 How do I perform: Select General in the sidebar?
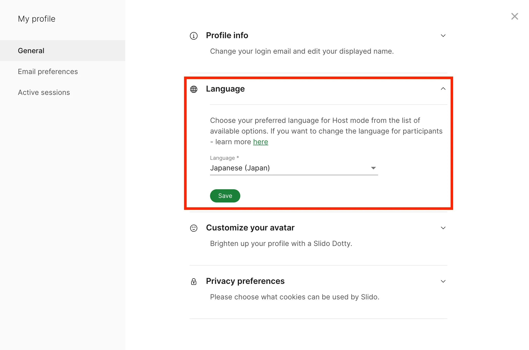(31, 51)
